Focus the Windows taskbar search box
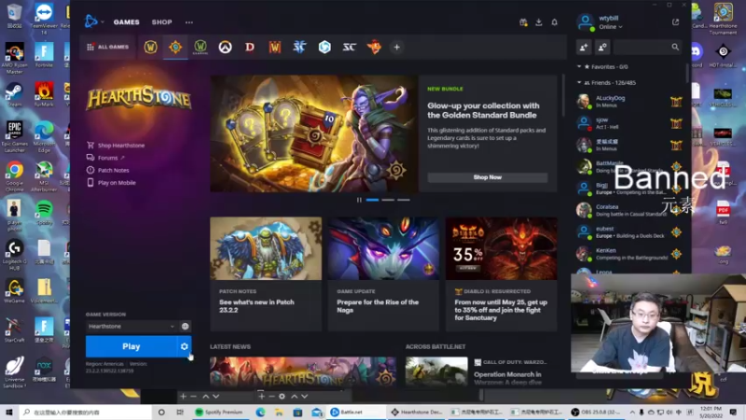746x420 pixels. click(x=87, y=413)
